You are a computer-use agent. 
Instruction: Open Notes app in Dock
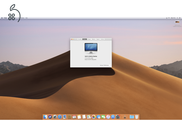click(x=79, y=117)
